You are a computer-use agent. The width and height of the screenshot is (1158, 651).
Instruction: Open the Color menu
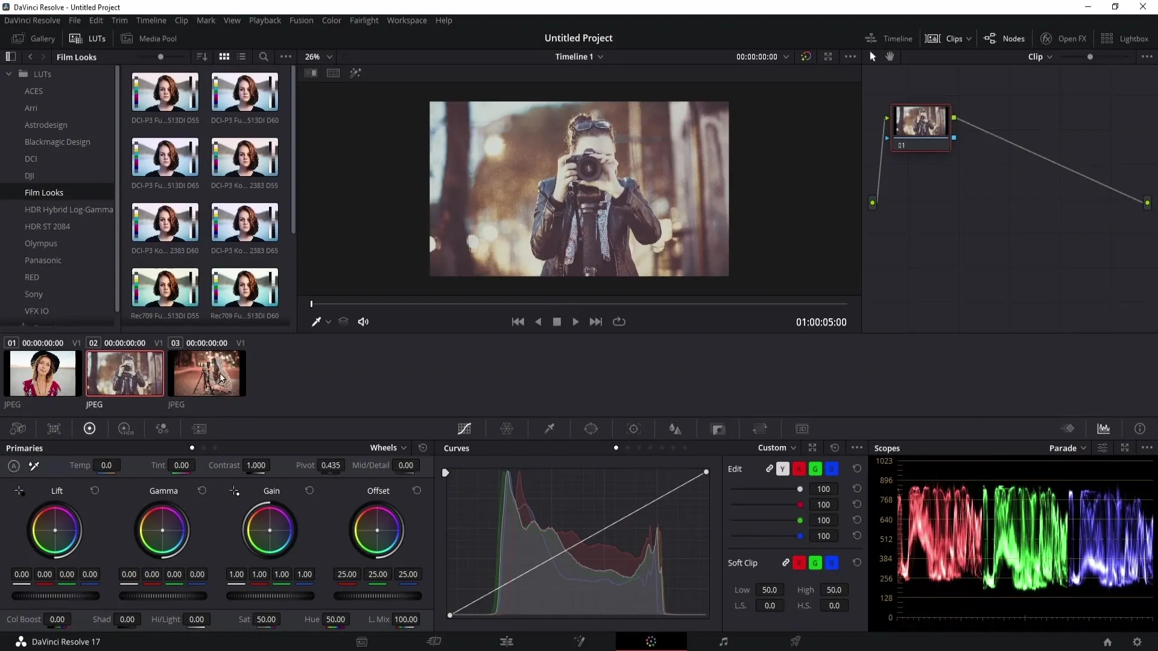coord(331,20)
